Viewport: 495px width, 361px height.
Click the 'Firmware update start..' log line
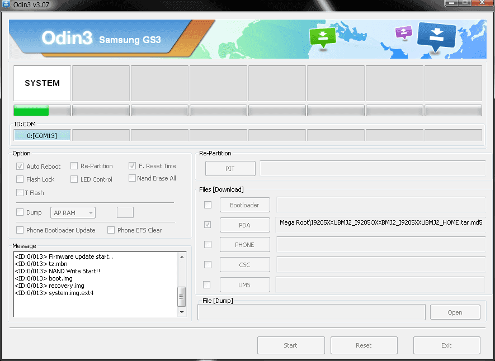(64, 256)
